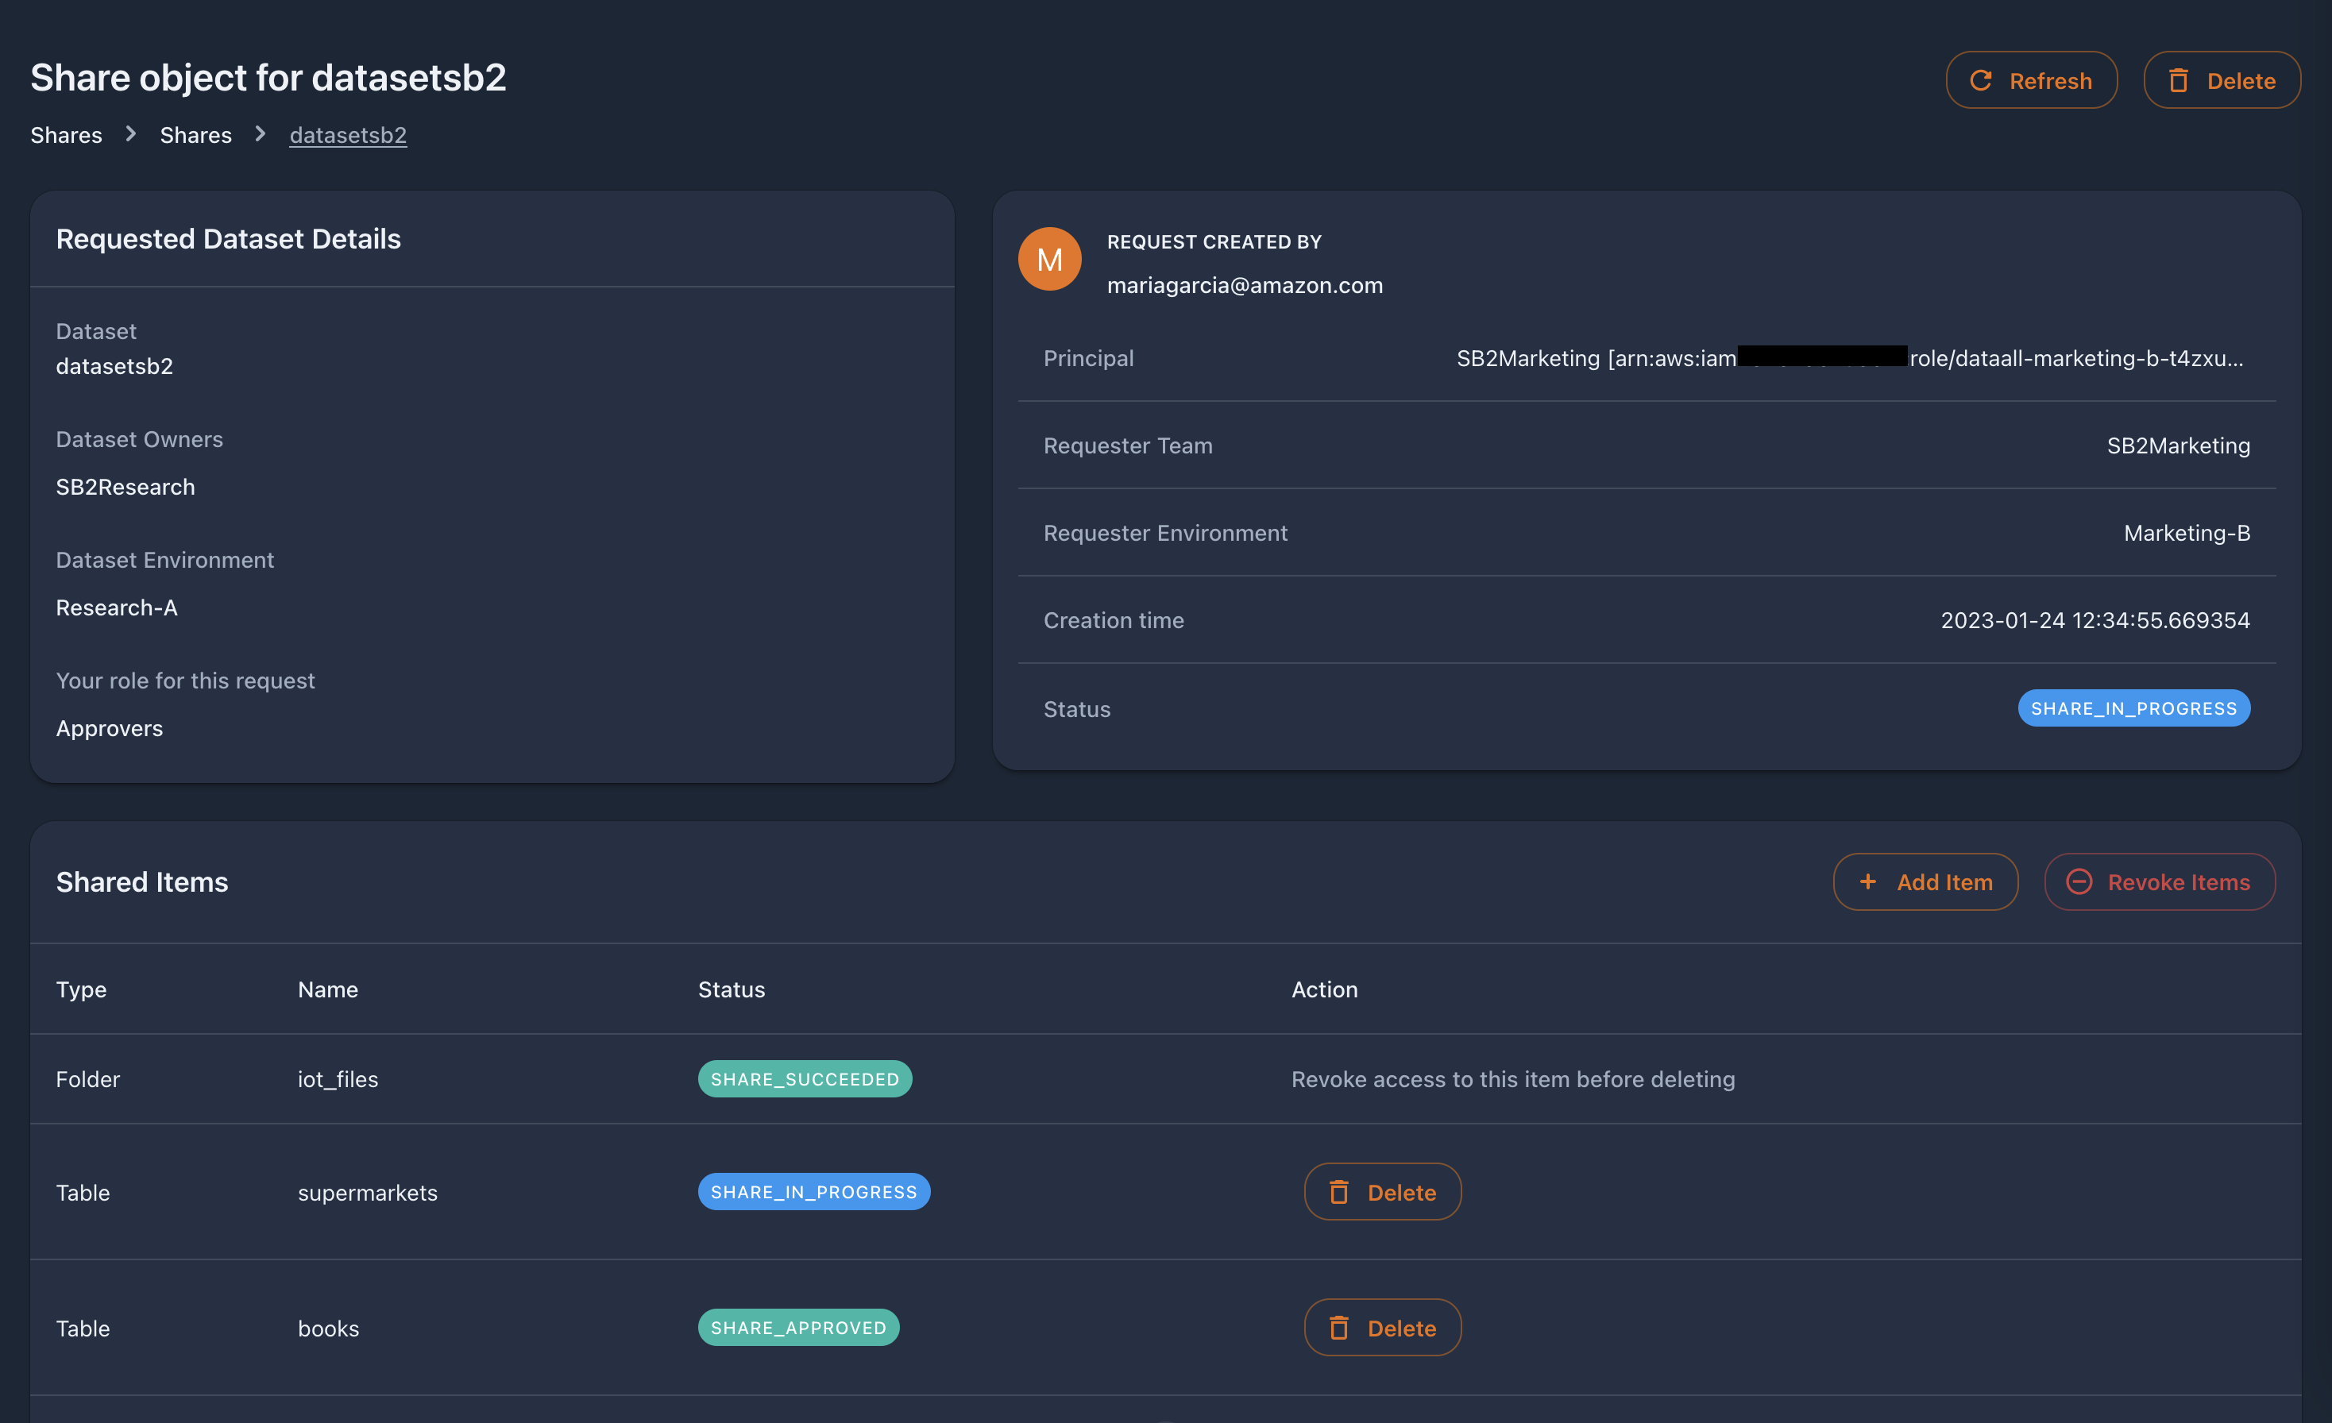Viewport: 2332px width, 1423px height.
Task: Click trash icon in supermarkets row
Action: click(1339, 1192)
